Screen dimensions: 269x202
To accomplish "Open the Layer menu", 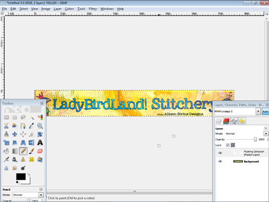I will [x=58, y=9].
